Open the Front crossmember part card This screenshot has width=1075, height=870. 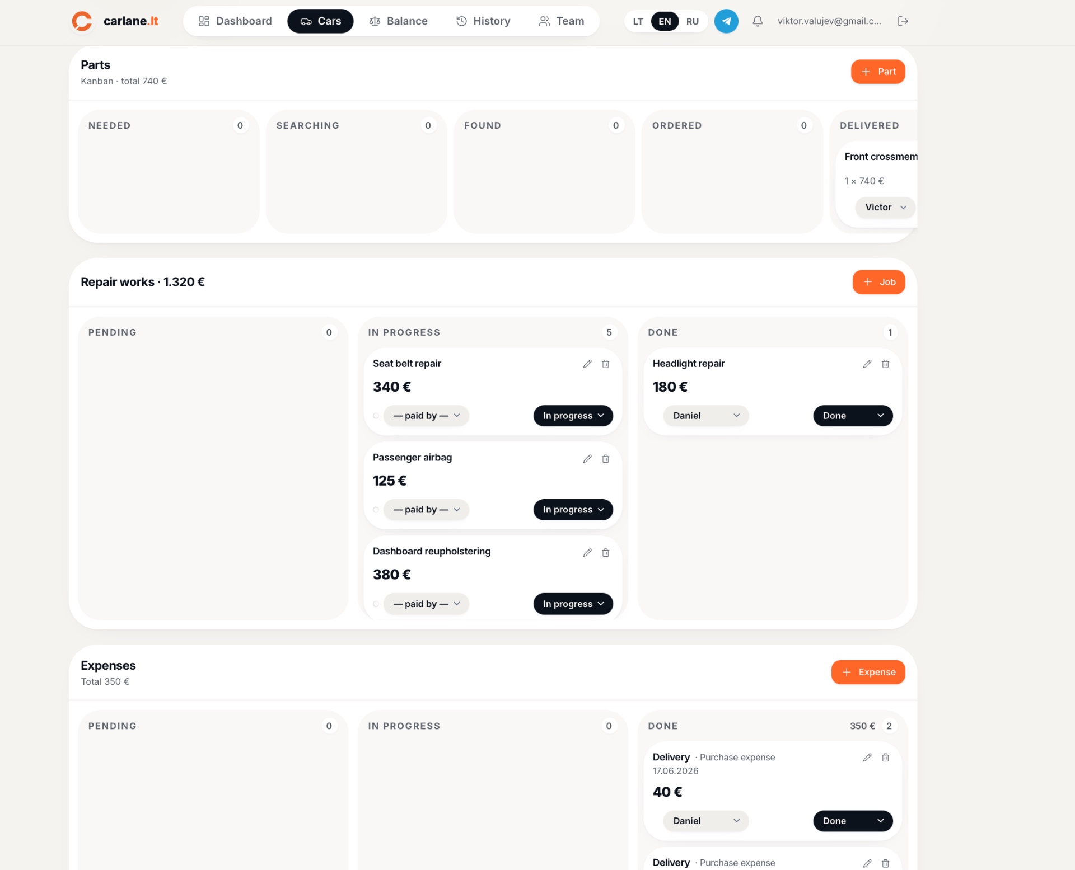[x=876, y=184]
